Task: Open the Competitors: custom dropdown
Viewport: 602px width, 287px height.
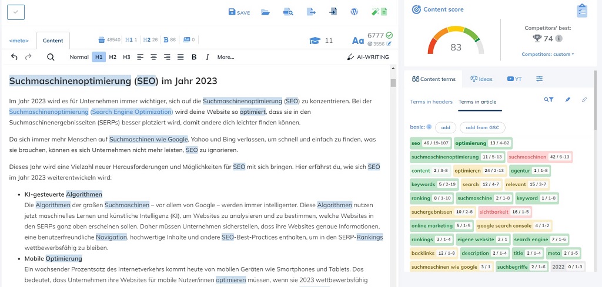Action: pos(547,55)
